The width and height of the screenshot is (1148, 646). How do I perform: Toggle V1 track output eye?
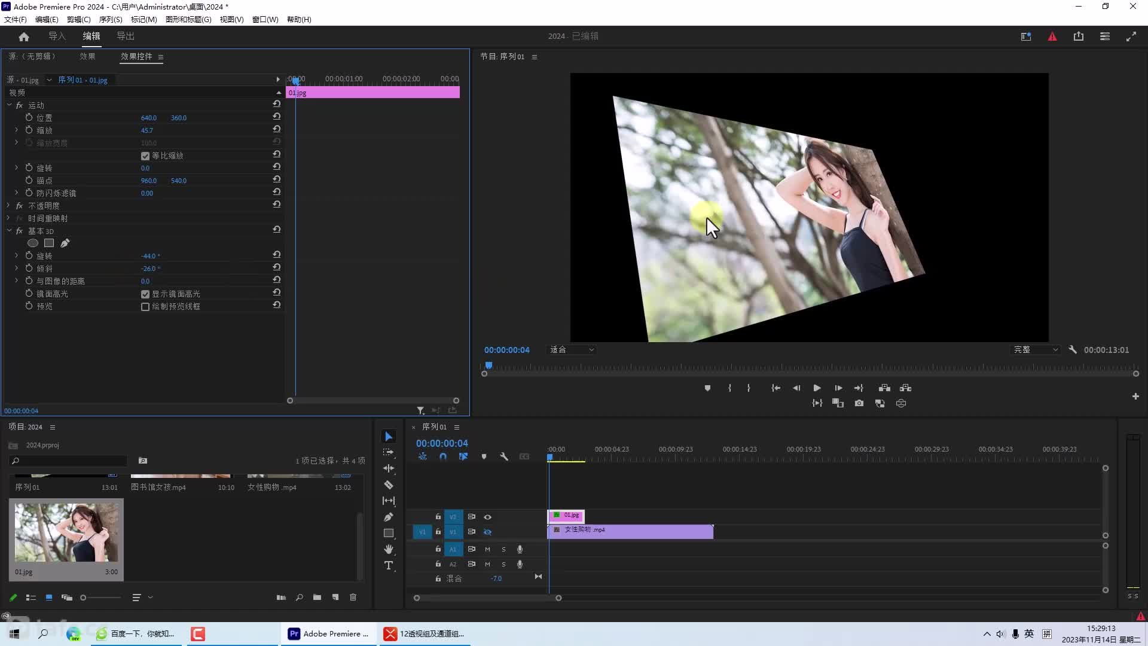coord(487,532)
